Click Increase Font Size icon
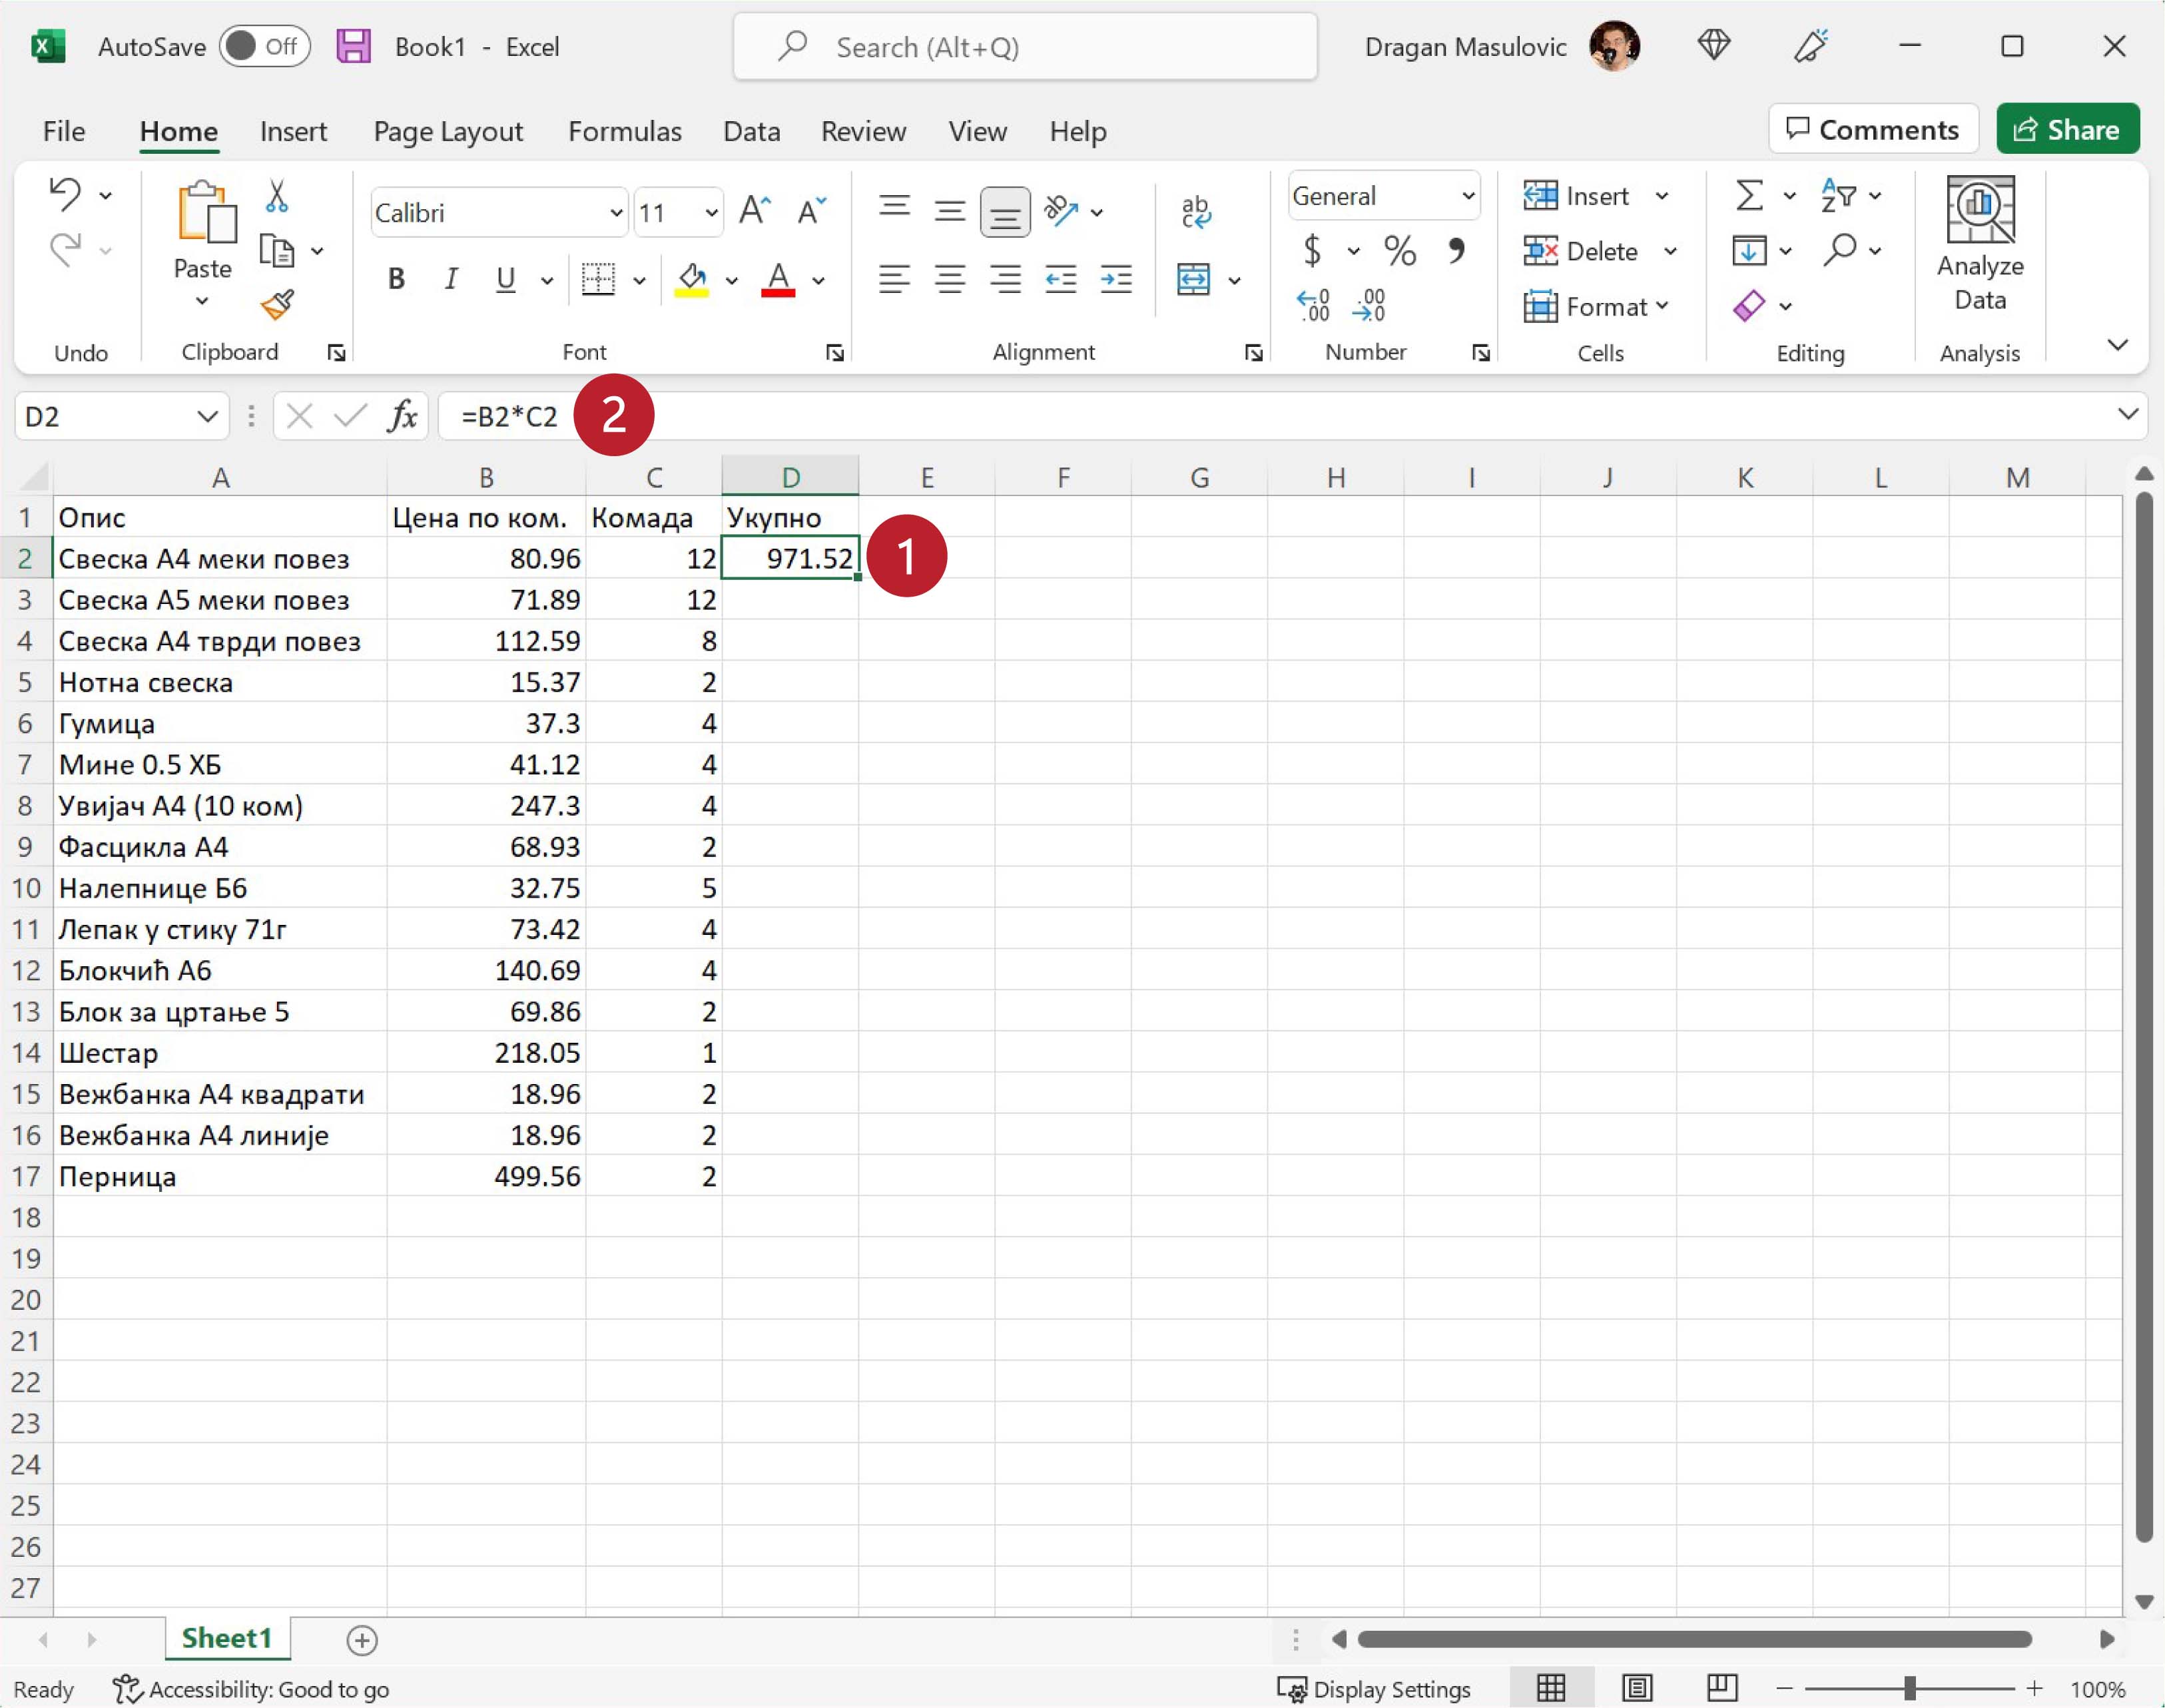 click(755, 211)
